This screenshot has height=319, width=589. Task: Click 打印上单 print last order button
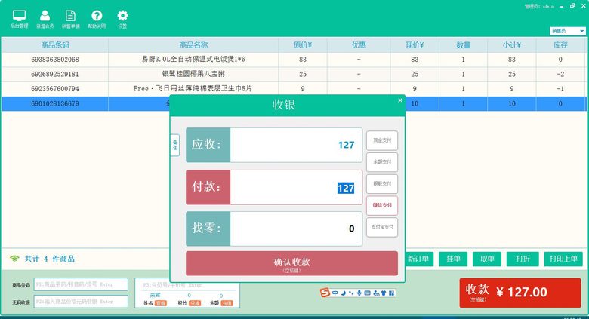[x=563, y=259]
